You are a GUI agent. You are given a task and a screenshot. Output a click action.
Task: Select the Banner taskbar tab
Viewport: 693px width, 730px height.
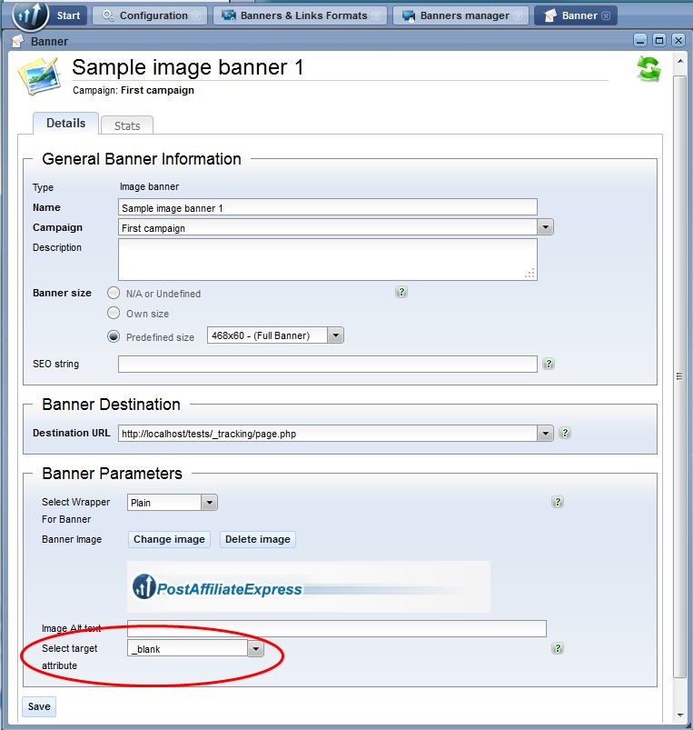pos(576,15)
